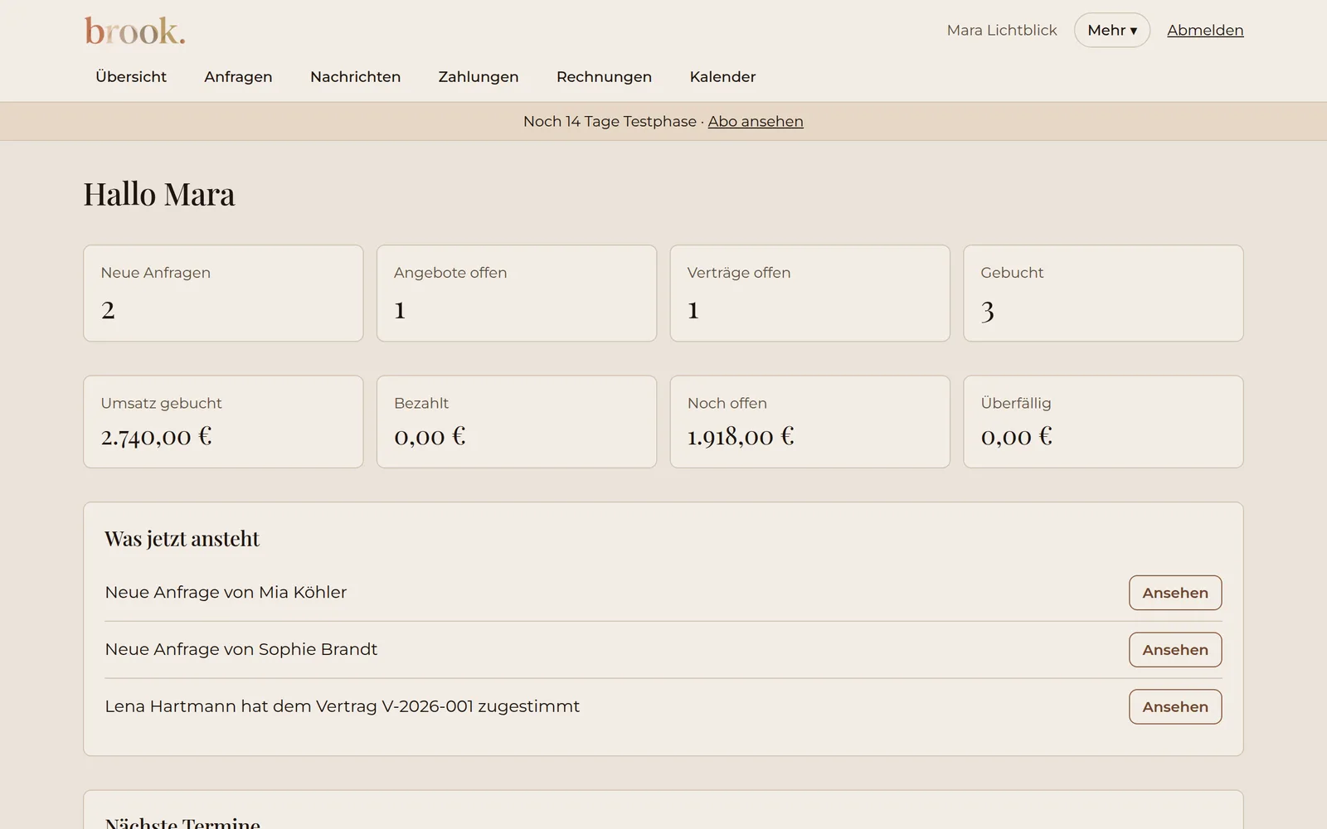
Task: Click the Bezahlt amount card
Action: (517, 421)
